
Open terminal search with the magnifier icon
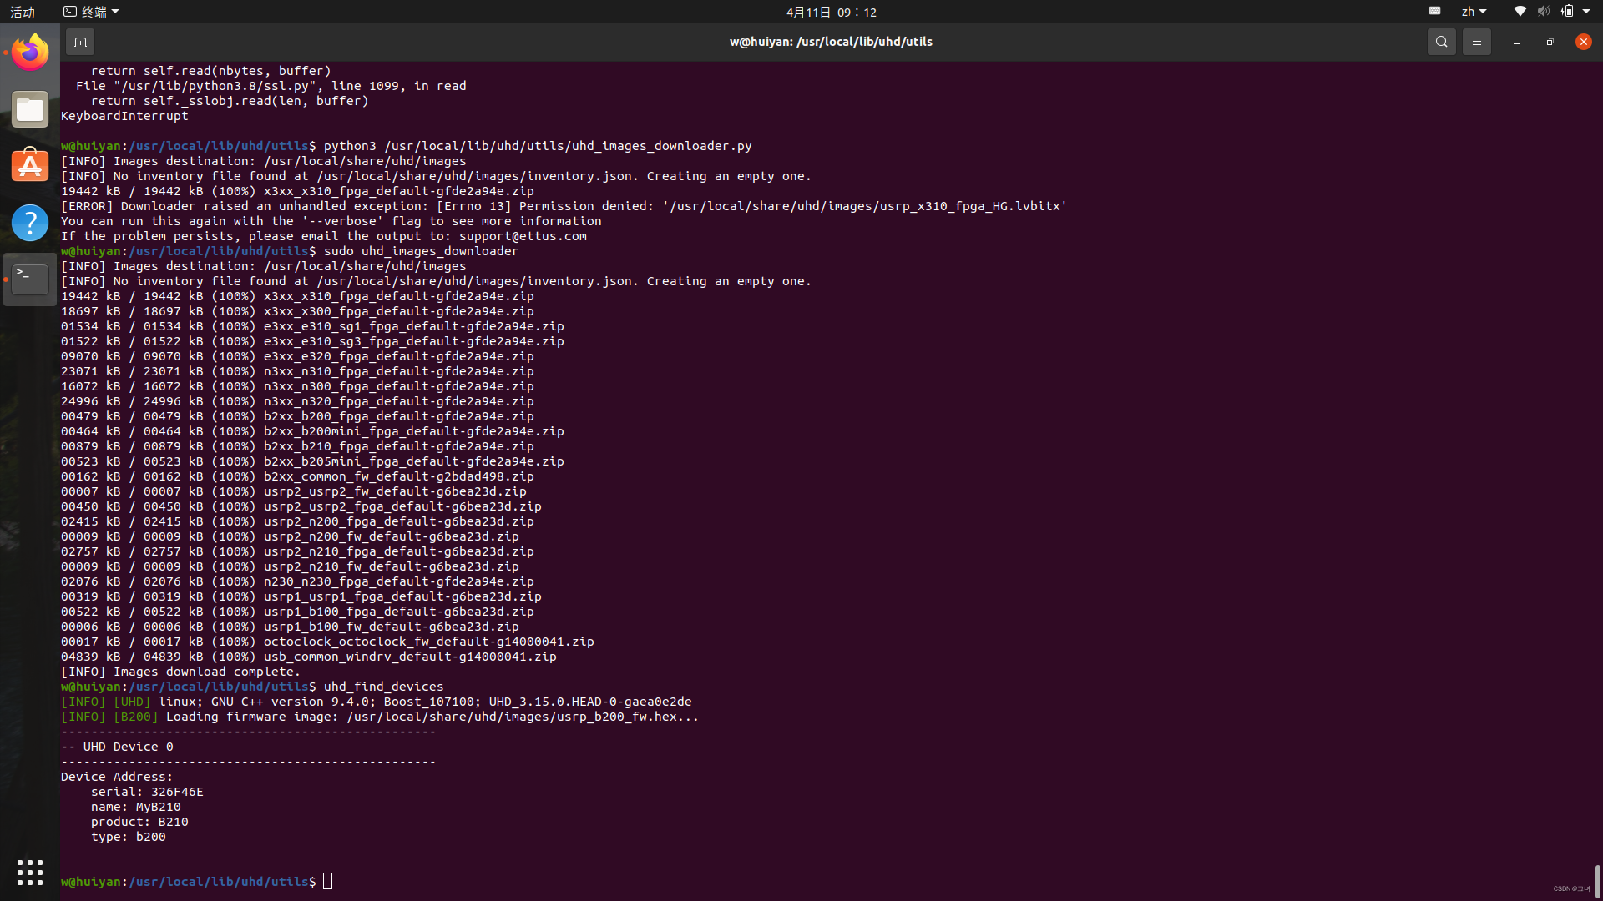[x=1441, y=41]
